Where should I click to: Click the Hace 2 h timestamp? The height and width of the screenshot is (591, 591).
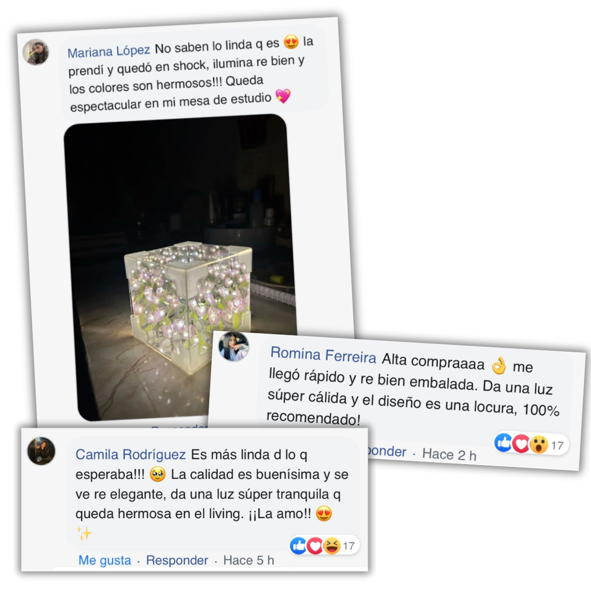(449, 455)
